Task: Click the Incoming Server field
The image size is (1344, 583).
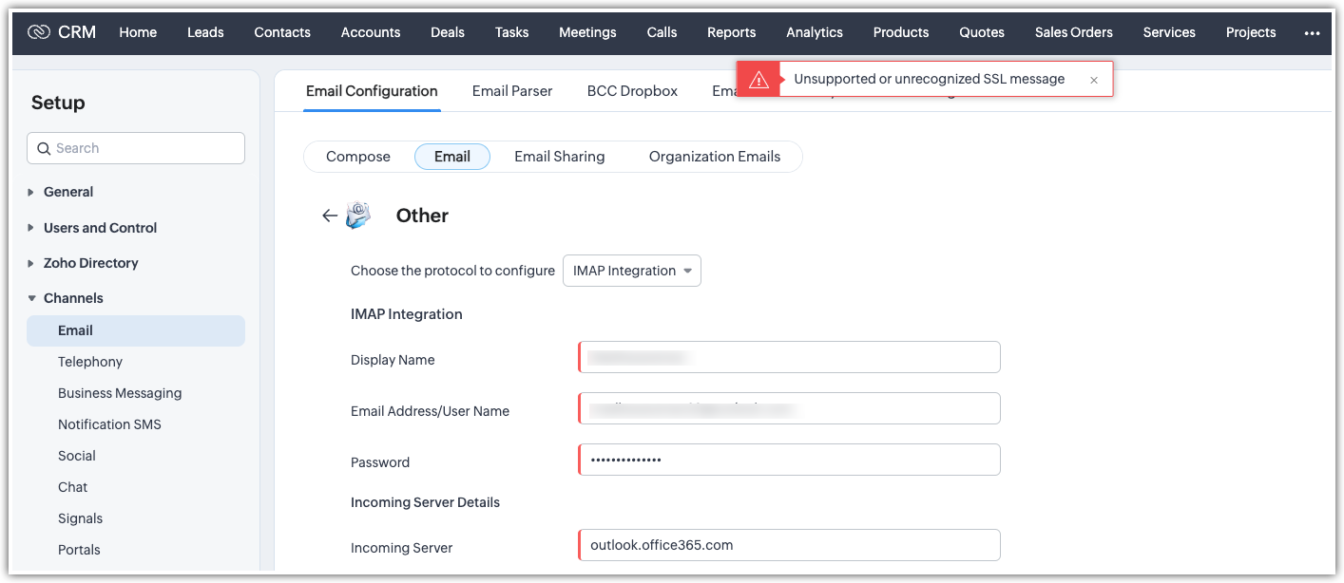Action: click(x=789, y=545)
